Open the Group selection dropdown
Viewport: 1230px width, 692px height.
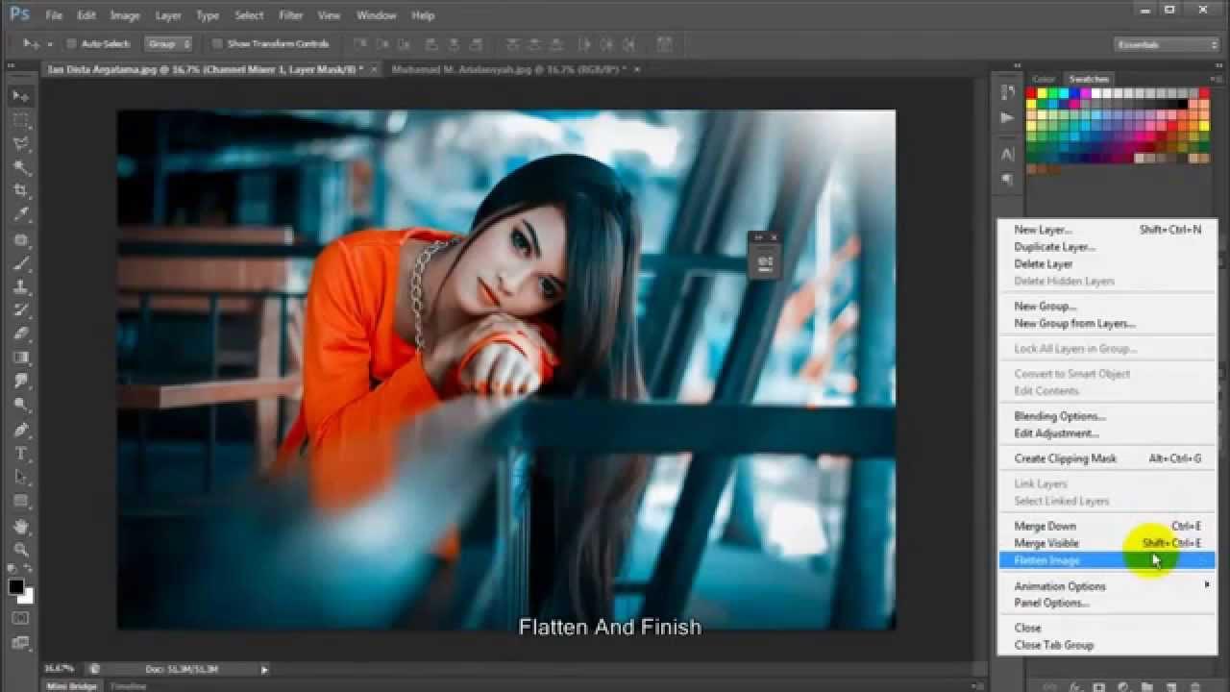click(x=168, y=43)
